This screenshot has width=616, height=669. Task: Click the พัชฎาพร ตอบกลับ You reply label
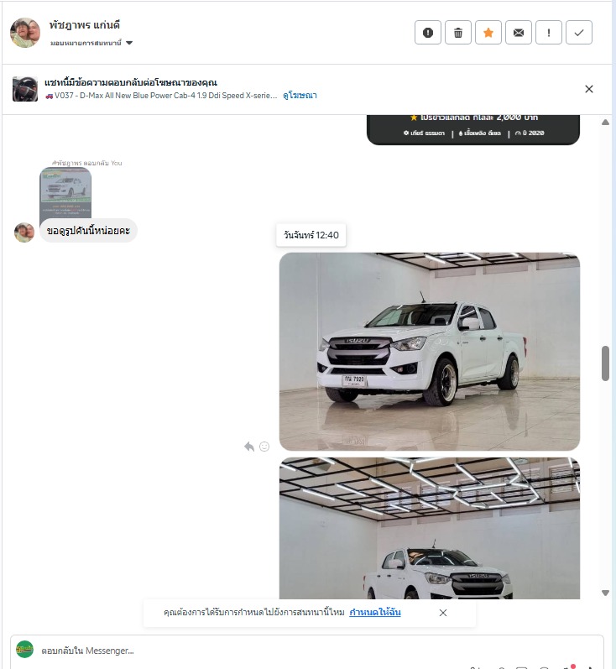(x=87, y=163)
